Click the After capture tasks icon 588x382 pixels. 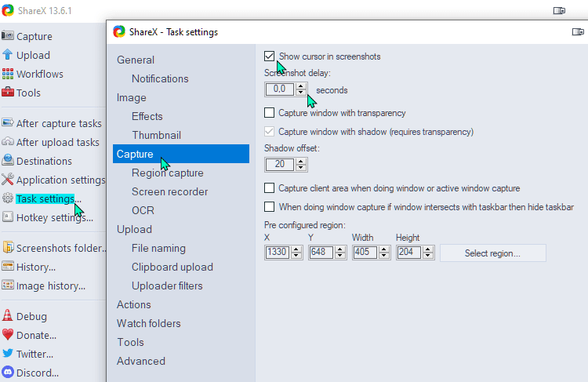click(x=8, y=122)
